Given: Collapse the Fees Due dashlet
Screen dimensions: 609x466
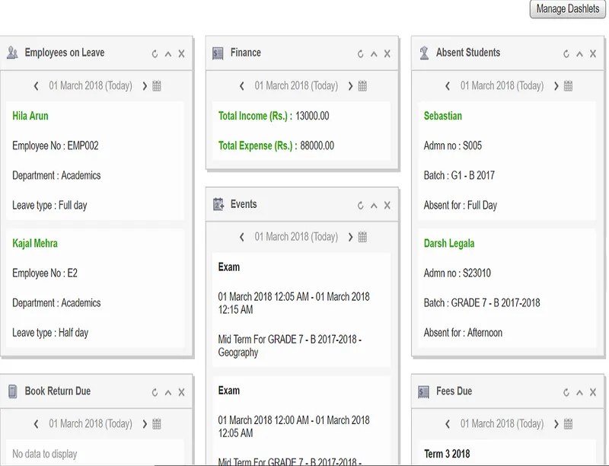Looking at the screenshot, I should coord(579,393).
